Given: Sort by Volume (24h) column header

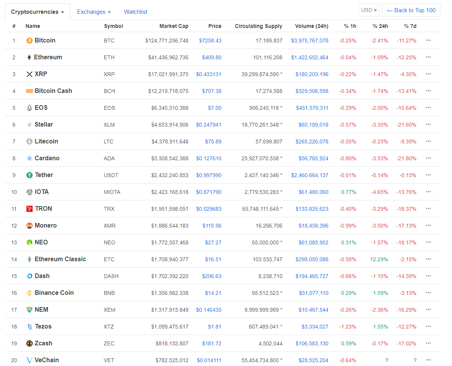Looking at the screenshot, I should [x=312, y=26].
